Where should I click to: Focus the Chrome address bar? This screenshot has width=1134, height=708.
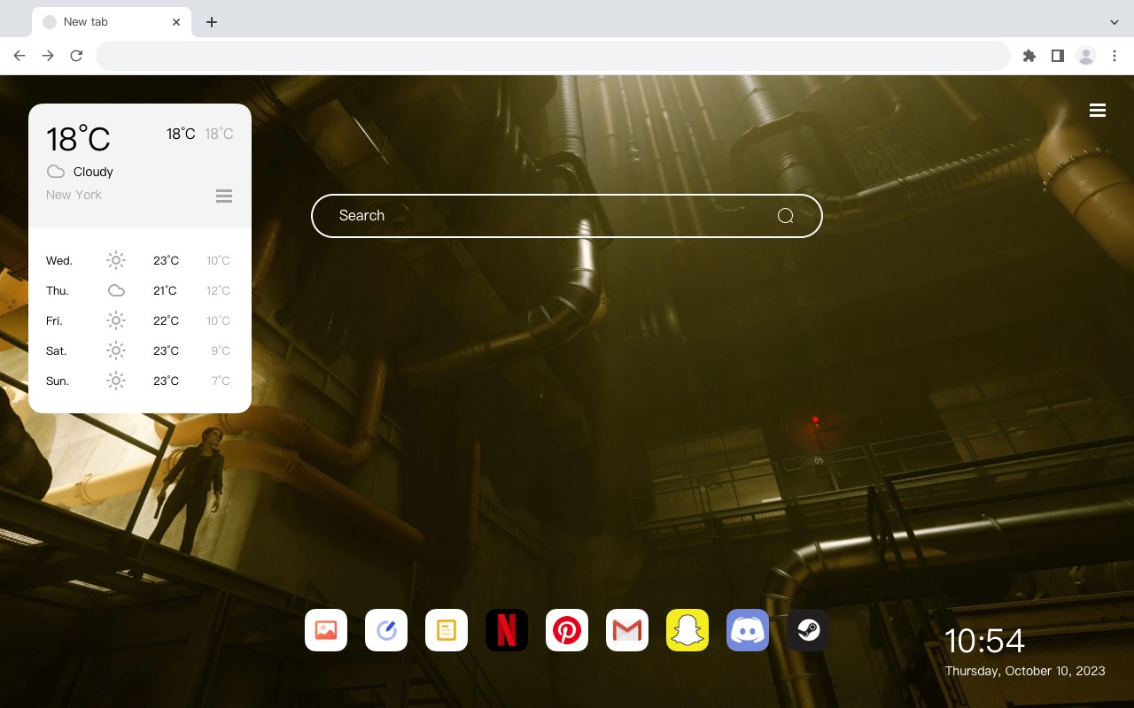[x=553, y=56]
